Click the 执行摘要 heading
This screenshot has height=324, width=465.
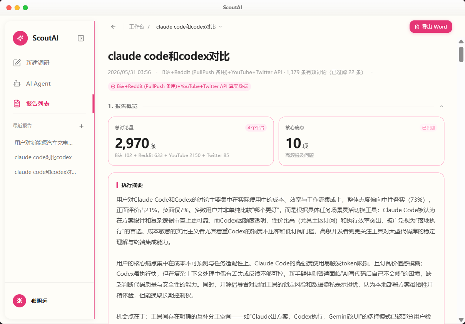pos(132,185)
